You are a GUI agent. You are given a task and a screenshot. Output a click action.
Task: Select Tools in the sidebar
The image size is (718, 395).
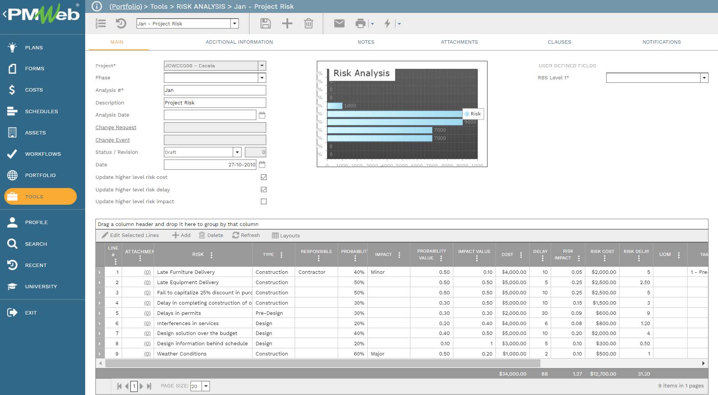[40, 196]
